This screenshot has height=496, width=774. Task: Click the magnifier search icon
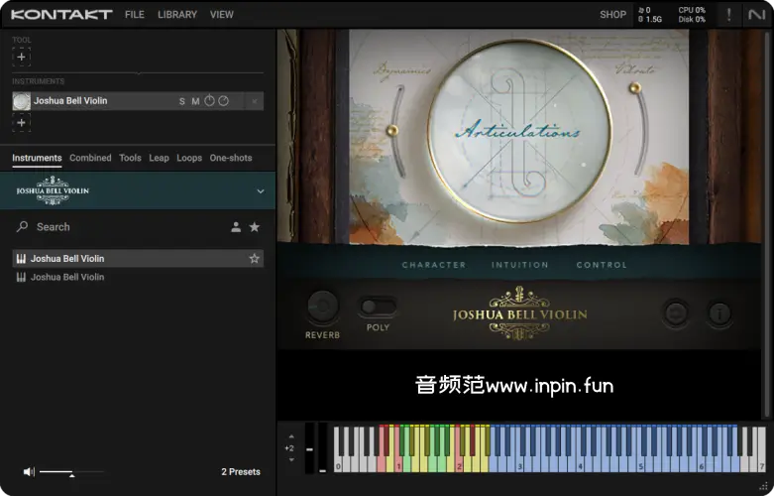coord(22,227)
